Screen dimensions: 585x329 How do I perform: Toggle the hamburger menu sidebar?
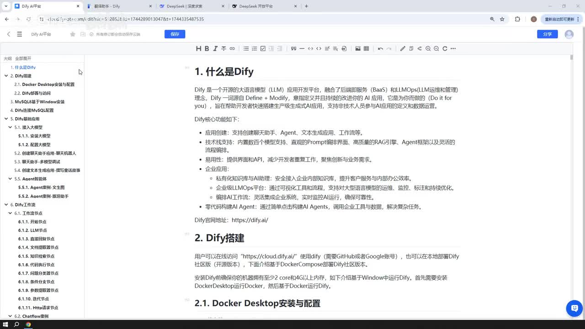tap(19, 34)
